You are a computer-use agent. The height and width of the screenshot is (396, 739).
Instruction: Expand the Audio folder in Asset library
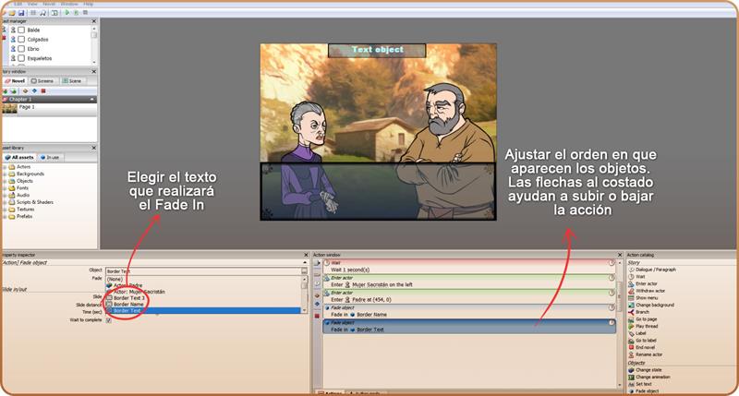coord(5,196)
